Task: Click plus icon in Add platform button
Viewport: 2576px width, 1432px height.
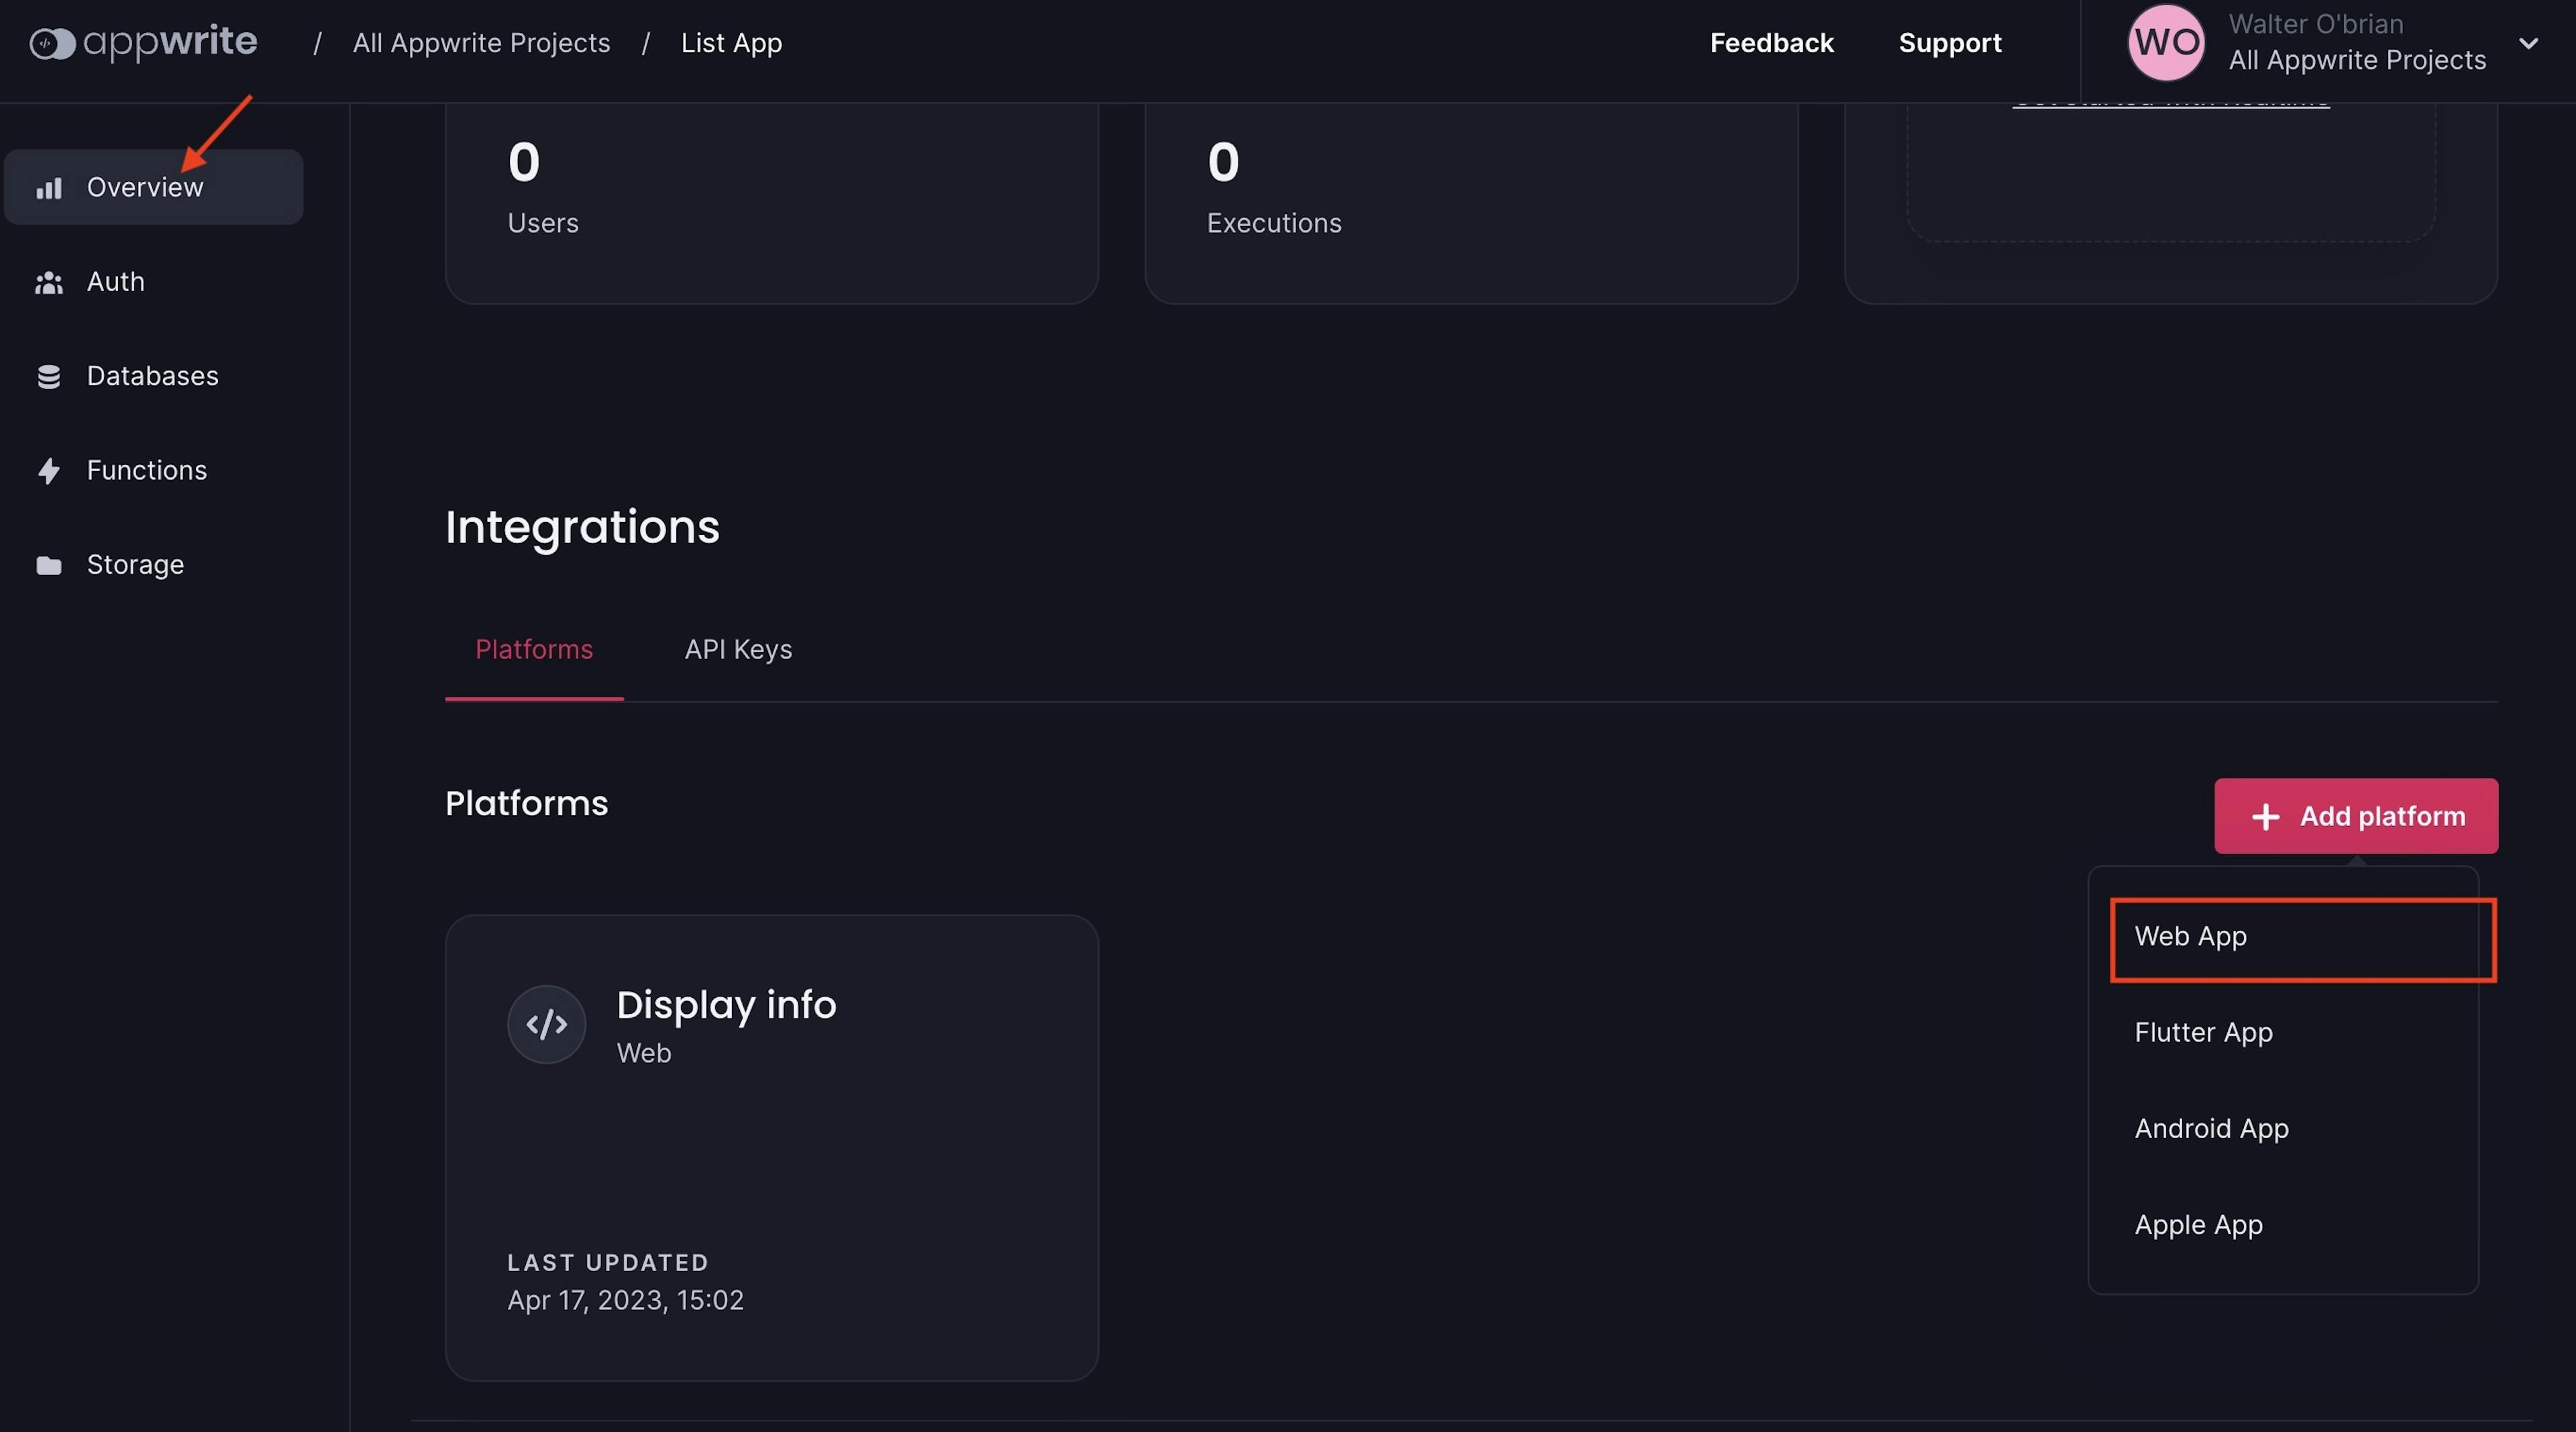Action: coord(2265,817)
